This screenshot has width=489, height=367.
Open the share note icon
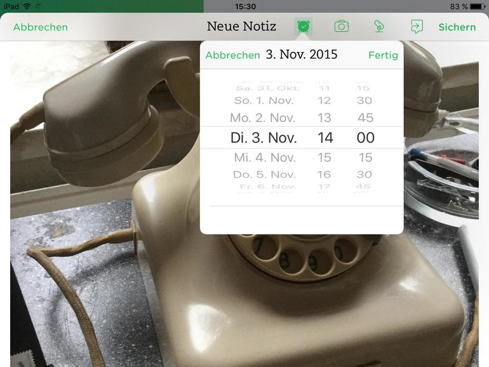coord(417,27)
